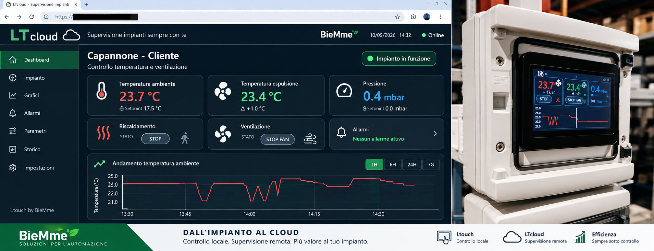Click the Setpoint 17.5 °C text

click(x=140, y=108)
